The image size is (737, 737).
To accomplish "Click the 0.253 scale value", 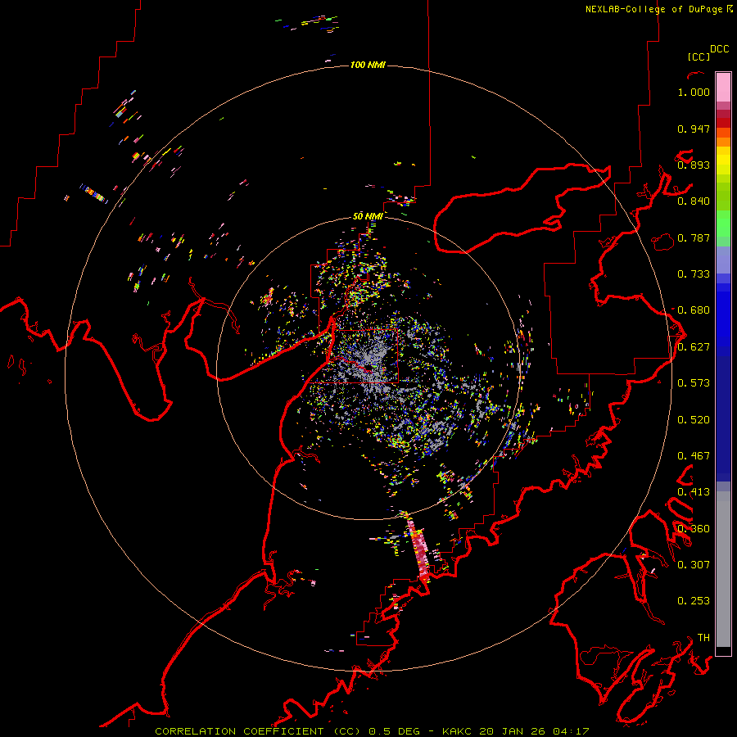I will pyautogui.click(x=694, y=601).
